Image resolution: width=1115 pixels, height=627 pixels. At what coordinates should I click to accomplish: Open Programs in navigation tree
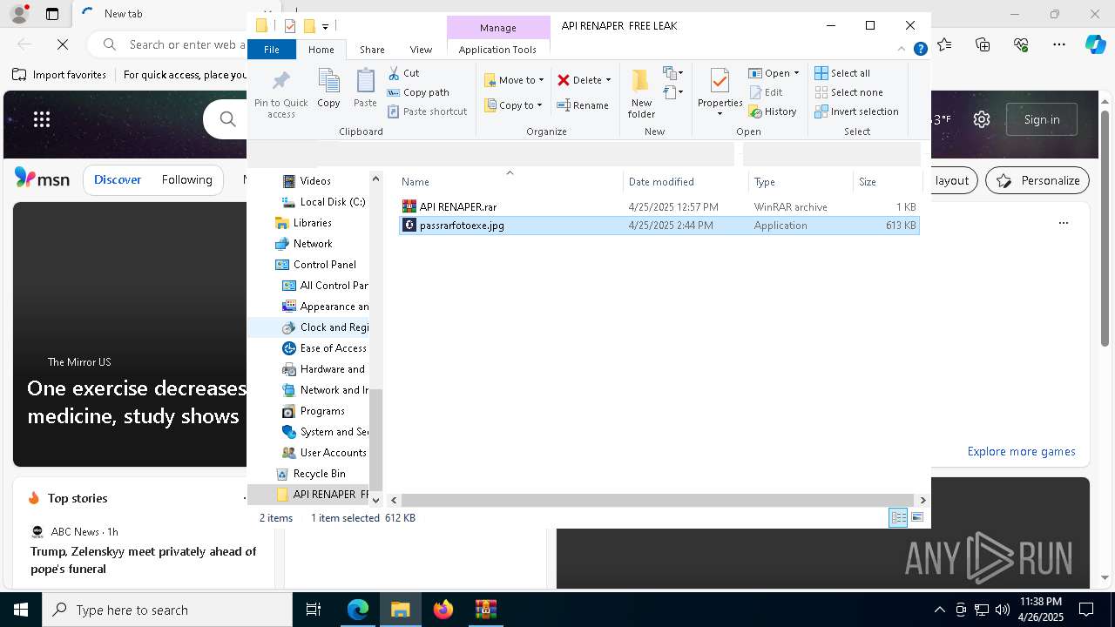coord(322,411)
